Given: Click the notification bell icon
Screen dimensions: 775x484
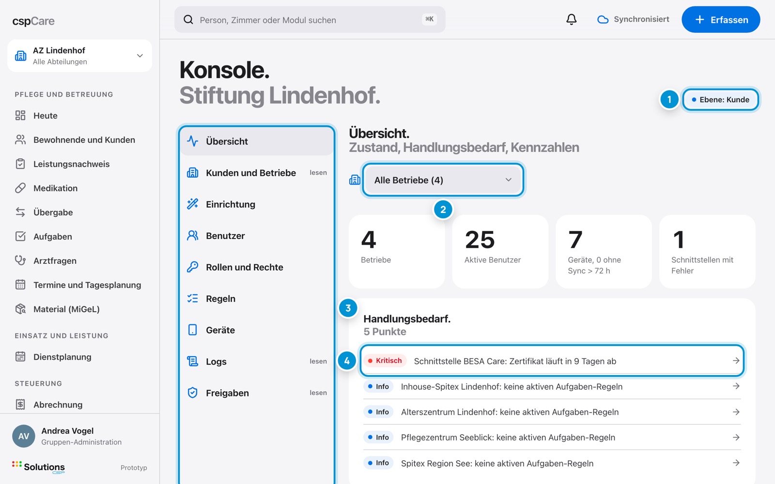Looking at the screenshot, I should [x=572, y=19].
